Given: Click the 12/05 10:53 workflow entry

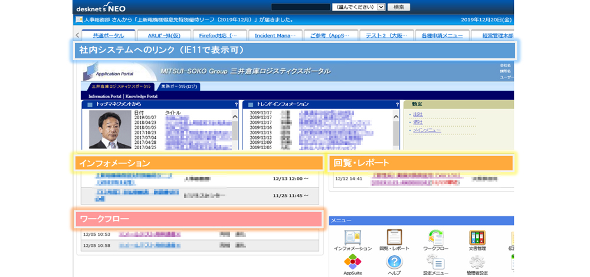Looking at the screenshot, I should click(200, 235).
